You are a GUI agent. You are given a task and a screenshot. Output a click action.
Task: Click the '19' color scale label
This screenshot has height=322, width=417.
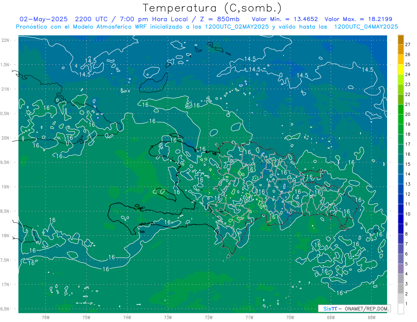(408, 124)
